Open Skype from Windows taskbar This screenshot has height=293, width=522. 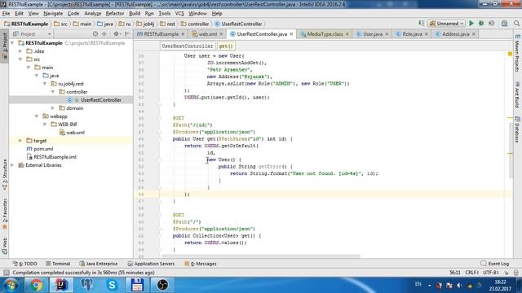112,285
